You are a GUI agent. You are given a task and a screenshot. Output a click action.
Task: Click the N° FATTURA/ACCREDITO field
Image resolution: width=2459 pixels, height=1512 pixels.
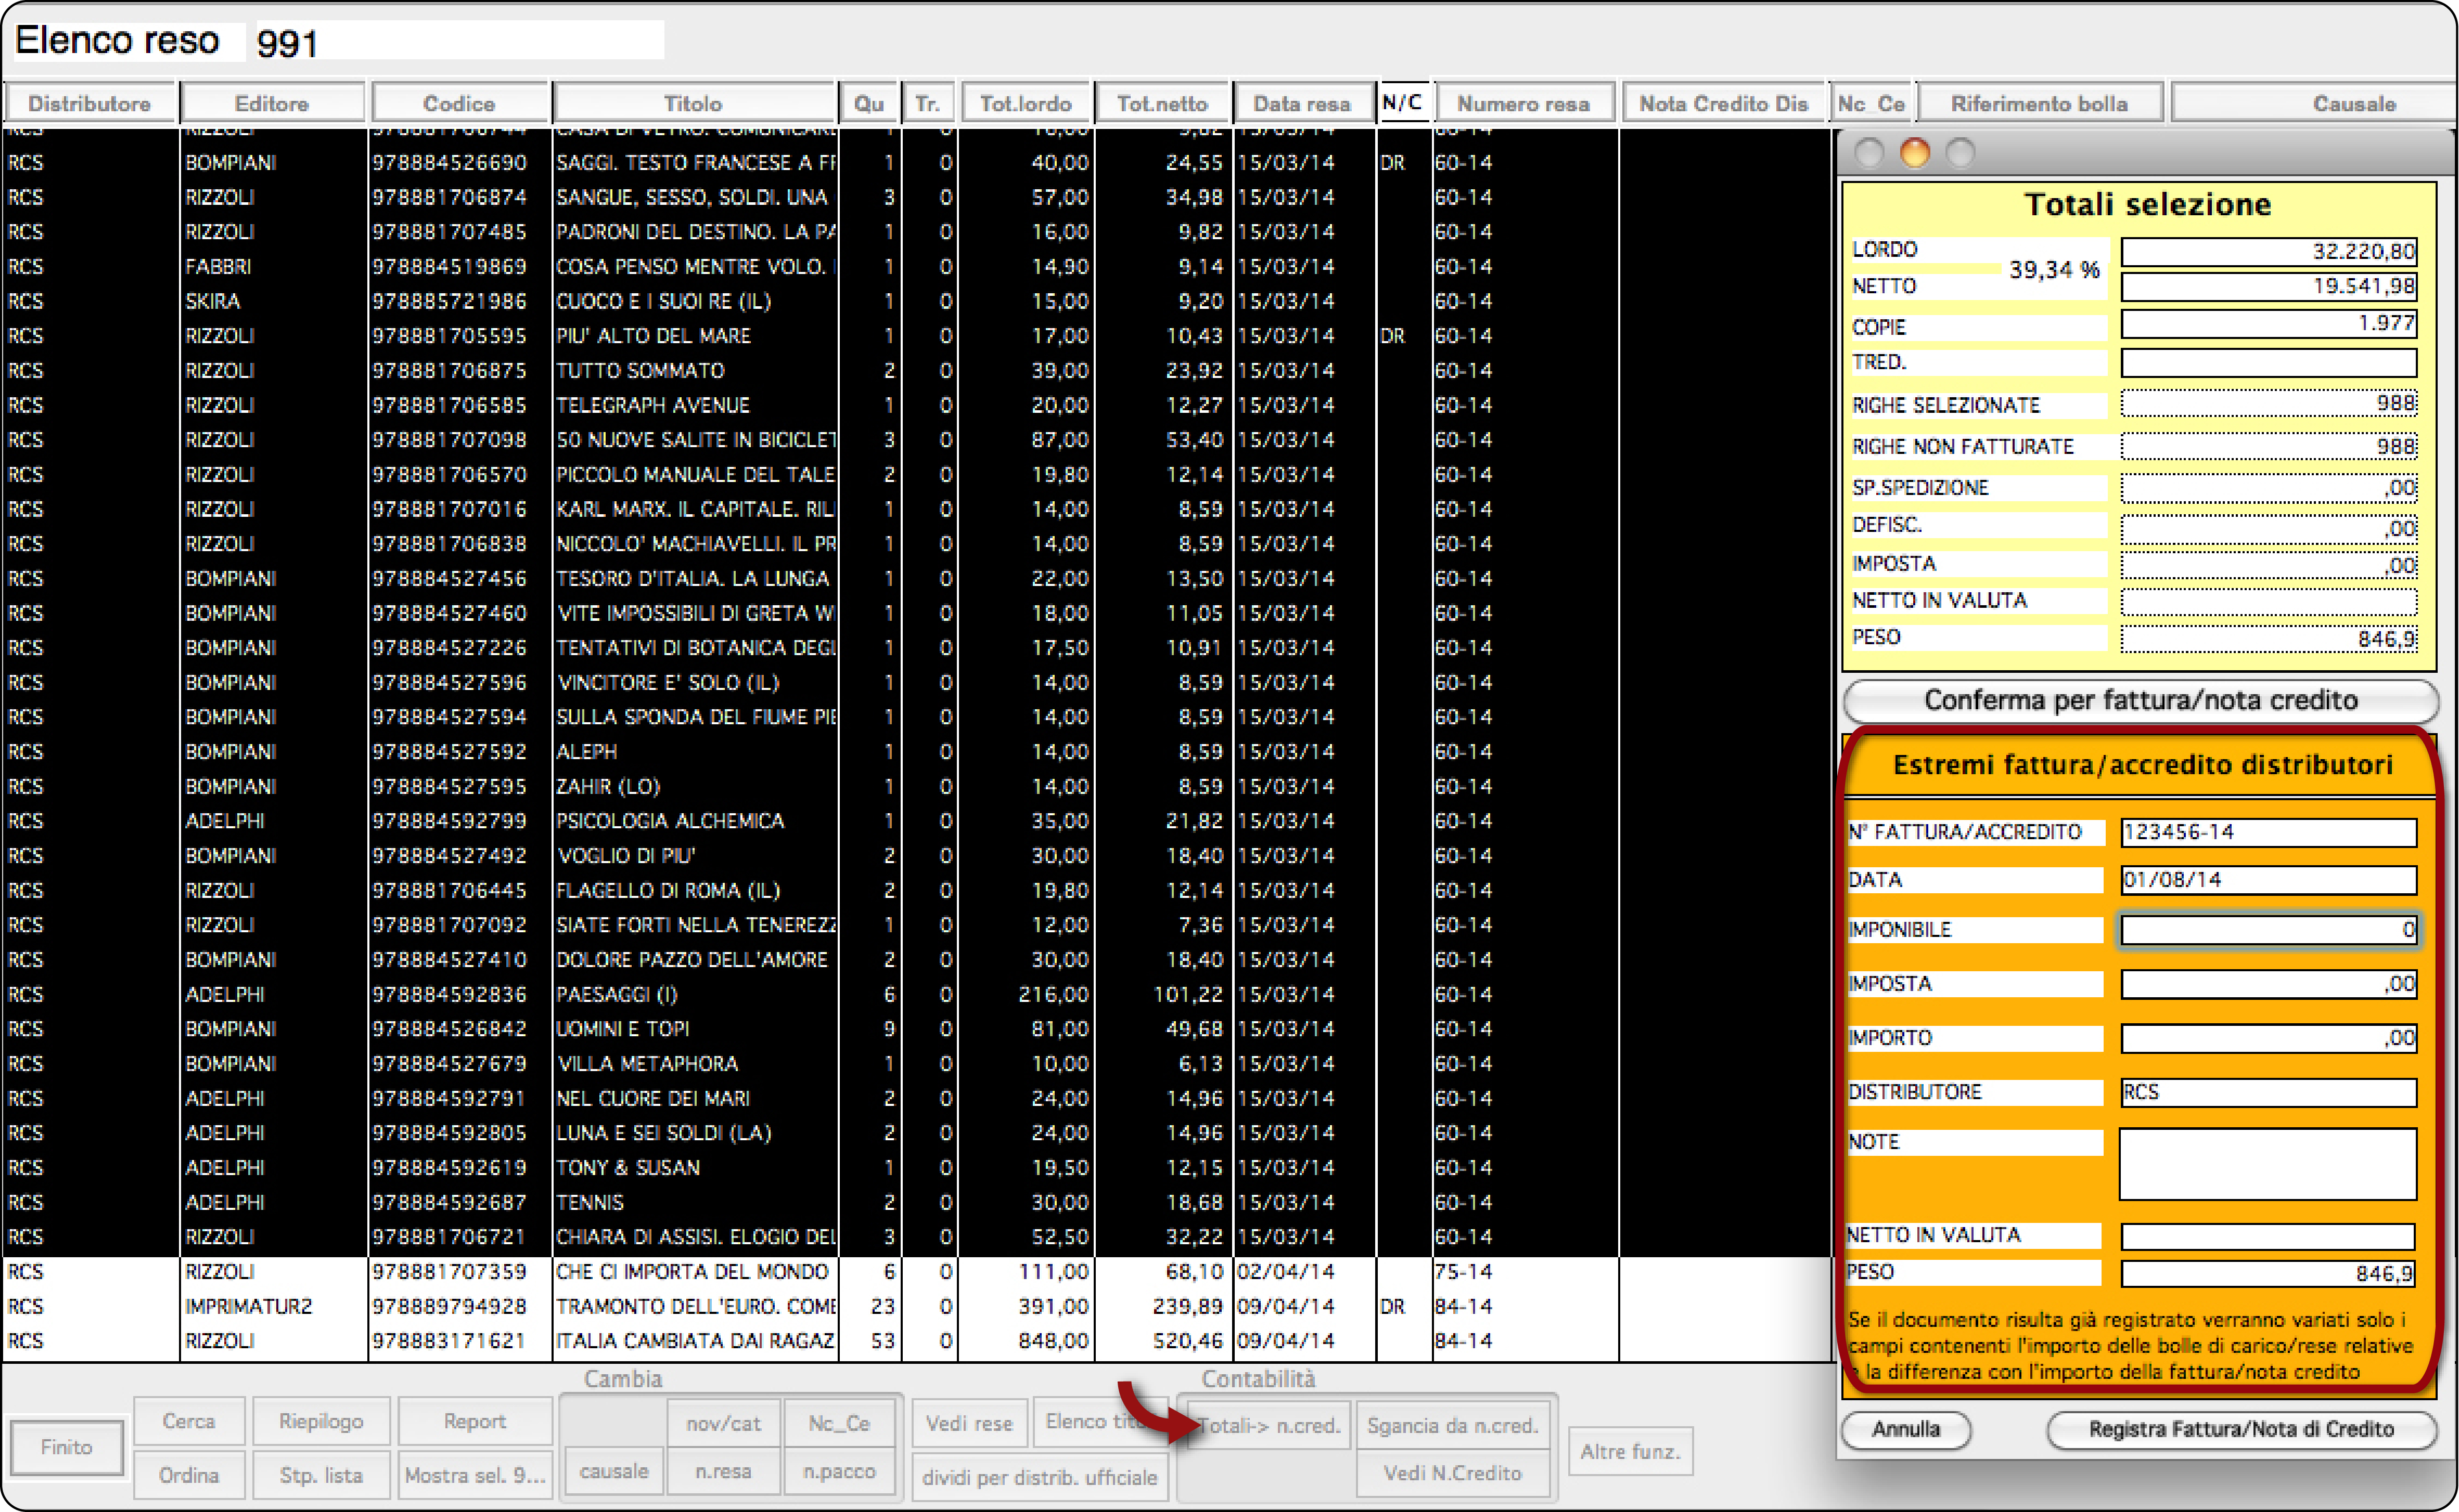click(x=2268, y=832)
